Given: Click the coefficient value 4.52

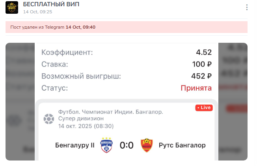Looking at the screenshot, I should click(204, 52).
